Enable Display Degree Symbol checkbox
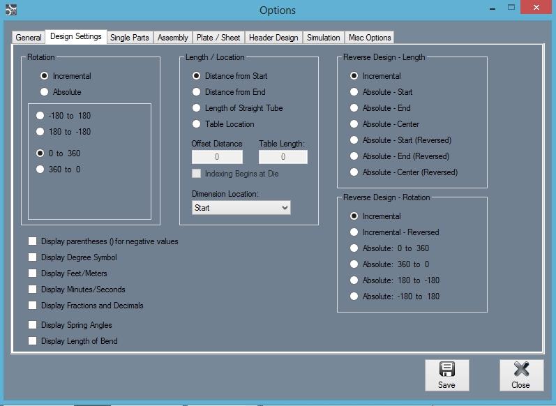Screen dimensions: 556x406 tap(33, 257)
